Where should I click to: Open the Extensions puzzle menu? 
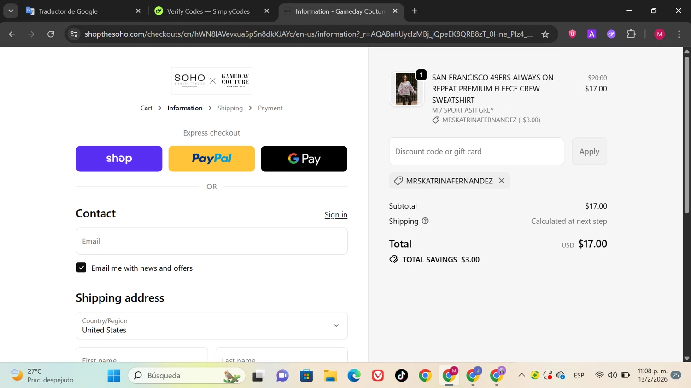[x=631, y=34]
